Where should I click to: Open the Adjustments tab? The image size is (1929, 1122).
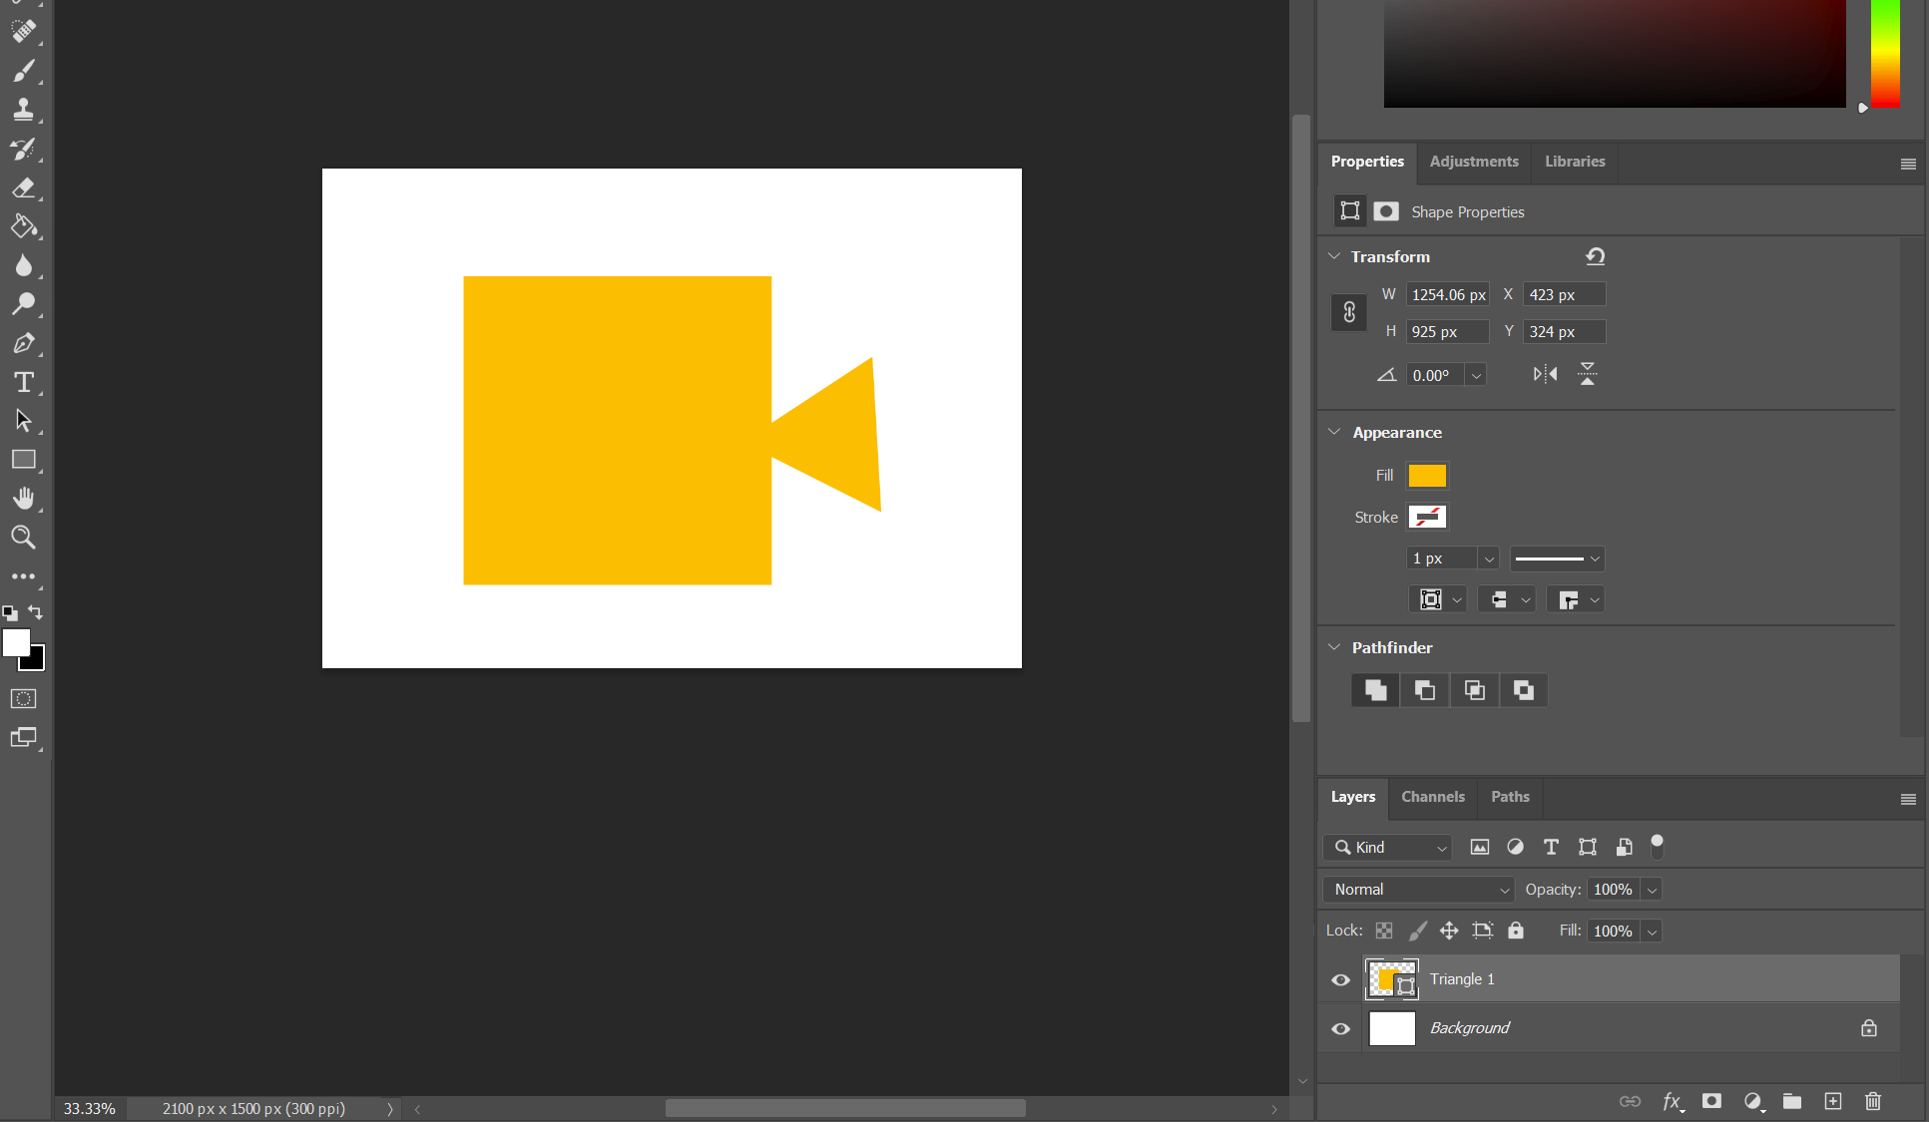point(1473,162)
